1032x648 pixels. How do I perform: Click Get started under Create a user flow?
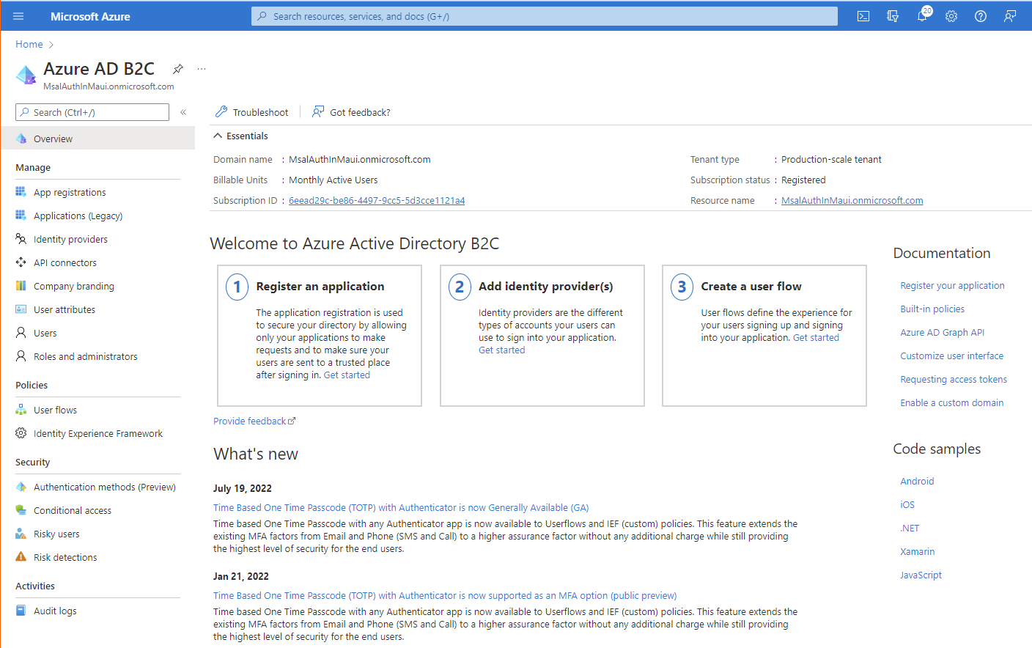pyautogui.click(x=816, y=337)
